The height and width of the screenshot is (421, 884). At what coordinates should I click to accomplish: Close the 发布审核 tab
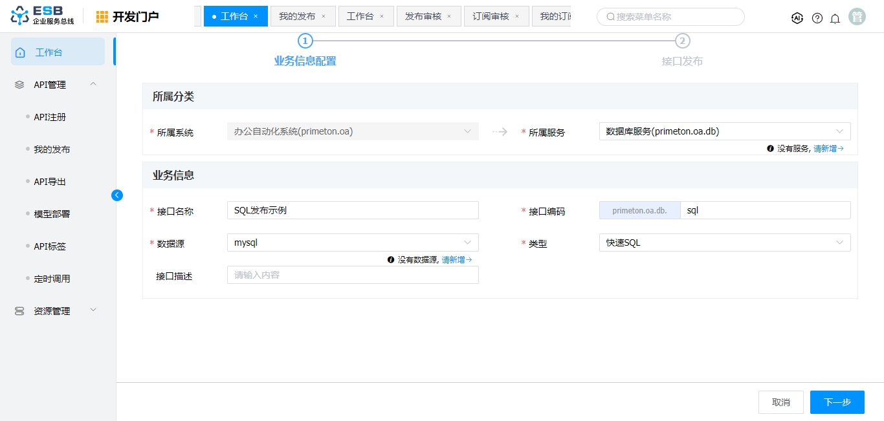(449, 16)
